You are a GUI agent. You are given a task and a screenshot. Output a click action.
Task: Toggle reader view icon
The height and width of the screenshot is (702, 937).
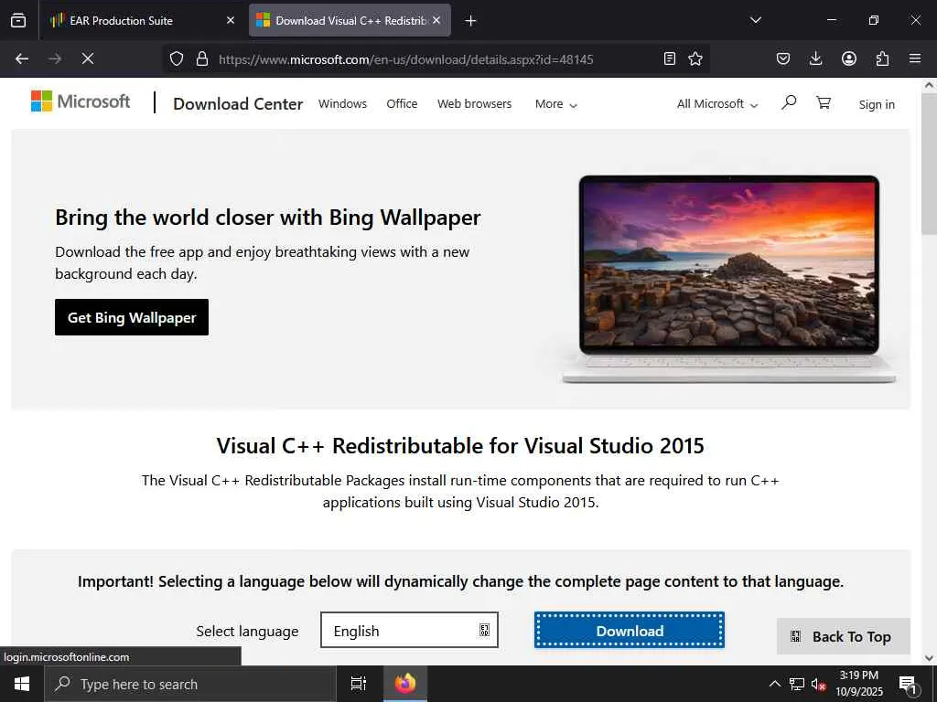[x=670, y=58]
